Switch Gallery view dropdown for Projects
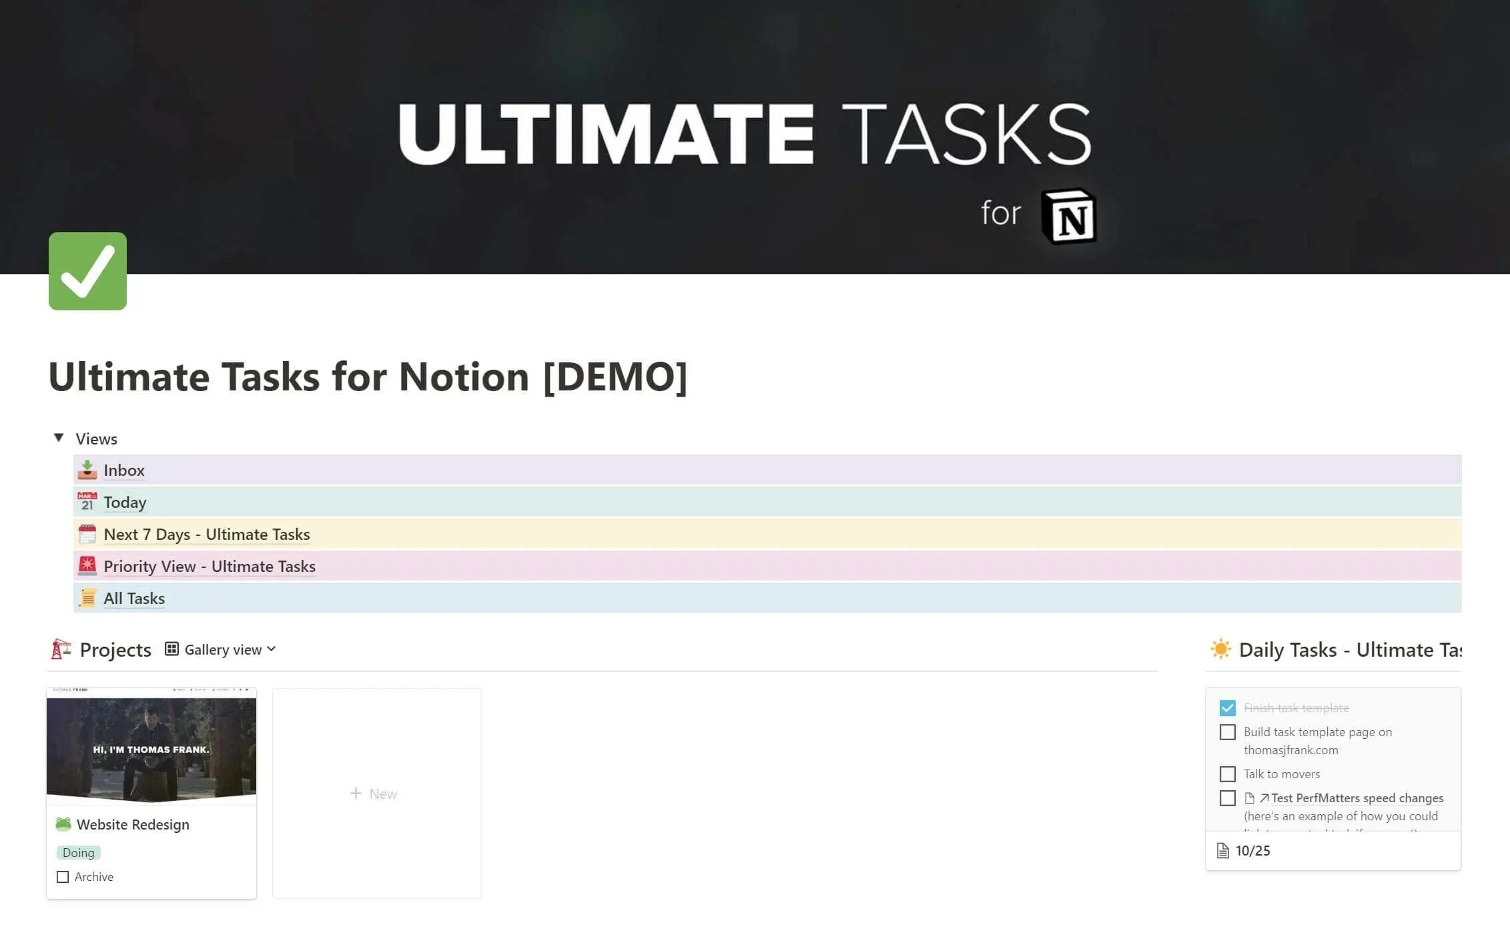The width and height of the screenshot is (1510, 937). click(x=220, y=649)
